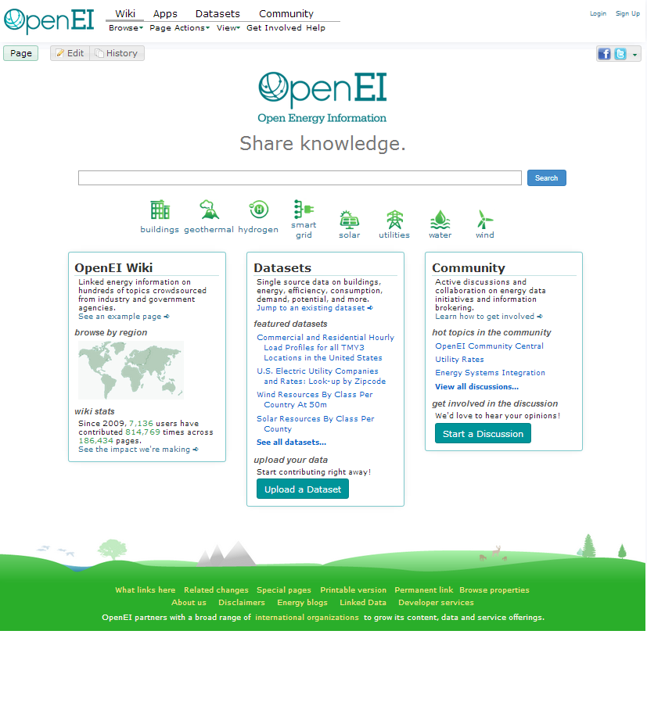Expand the View dropdown
Viewport: 647px width, 706px height.
pyautogui.click(x=227, y=27)
